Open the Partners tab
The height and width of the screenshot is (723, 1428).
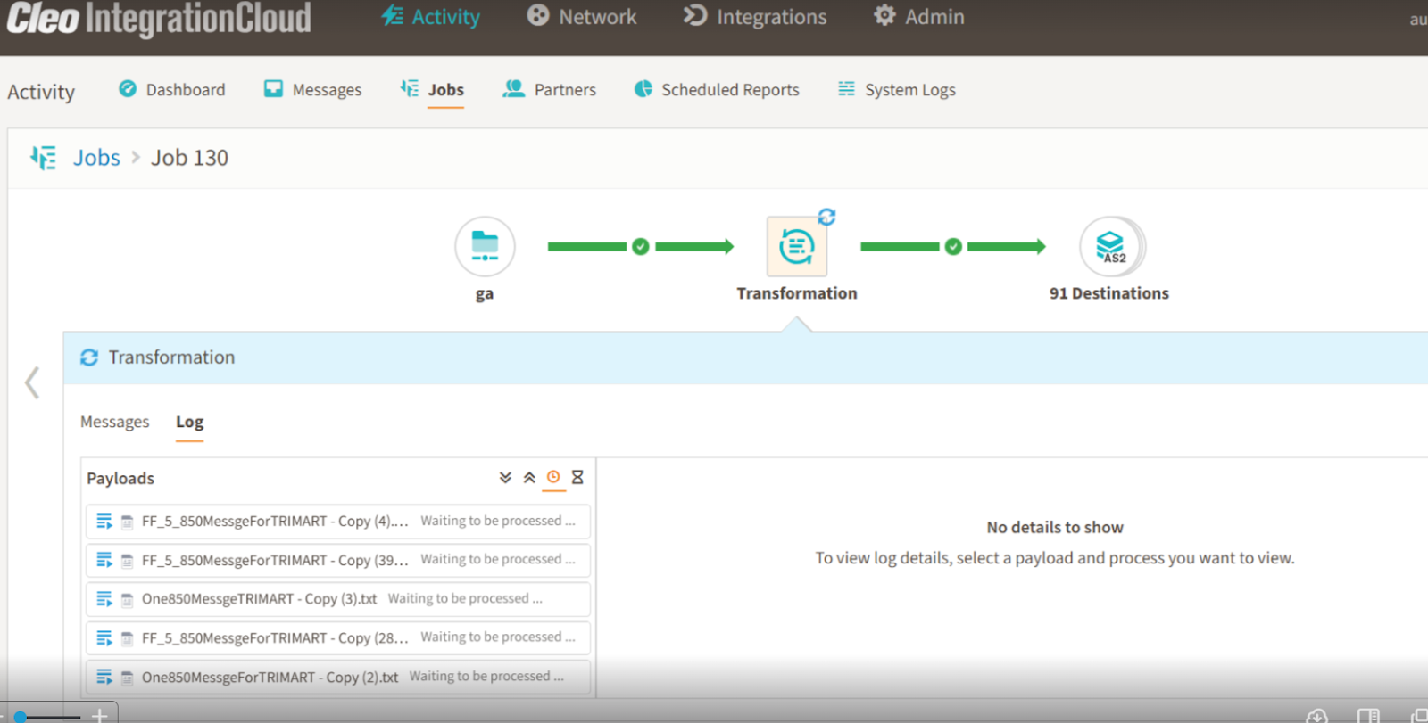tap(549, 90)
